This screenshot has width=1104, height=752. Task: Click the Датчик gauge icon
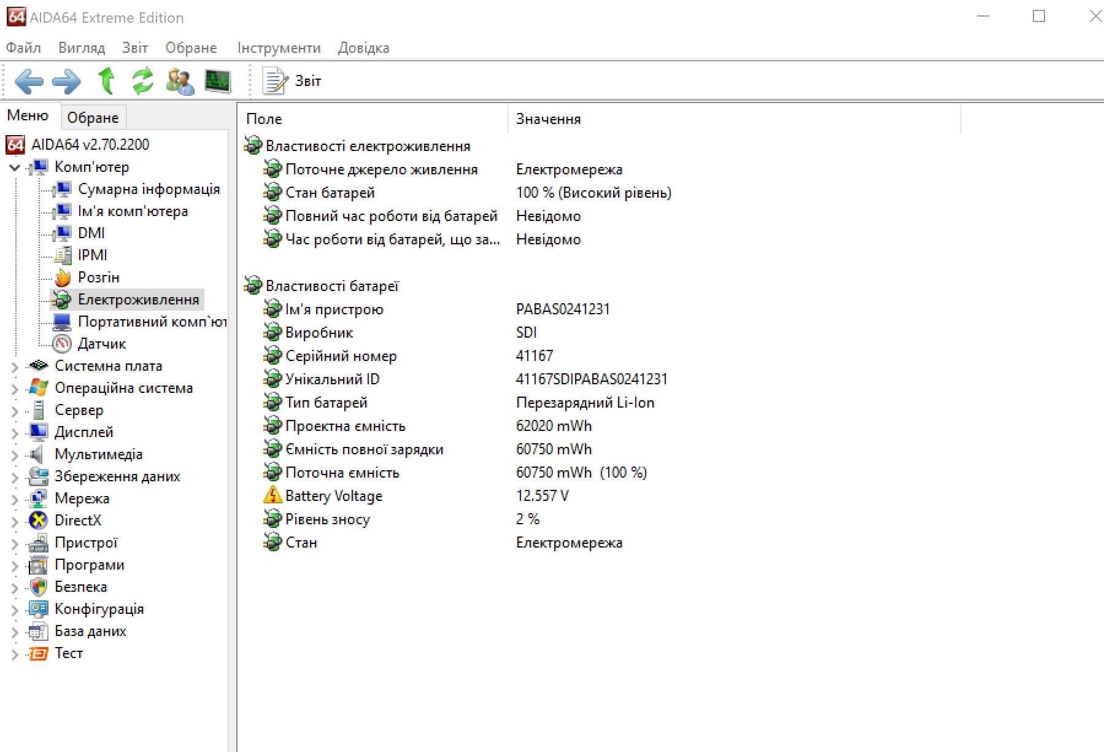coord(62,344)
